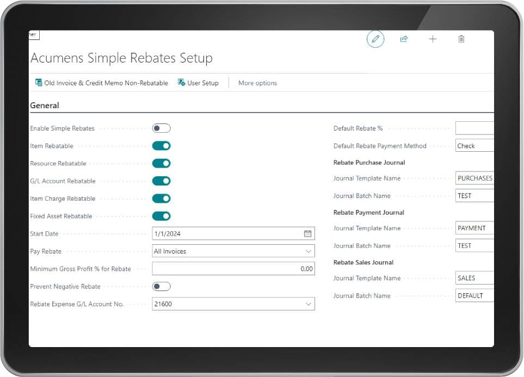The height and width of the screenshot is (377, 524).
Task: Click the Old Invoice & Credit Memo icon
Action: coord(39,83)
